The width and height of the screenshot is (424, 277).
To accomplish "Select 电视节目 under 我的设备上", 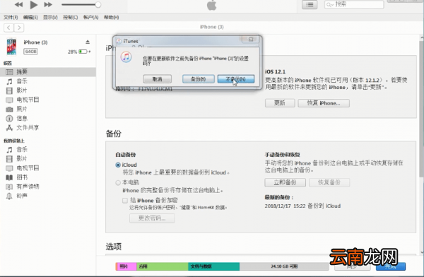I will (48, 168).
